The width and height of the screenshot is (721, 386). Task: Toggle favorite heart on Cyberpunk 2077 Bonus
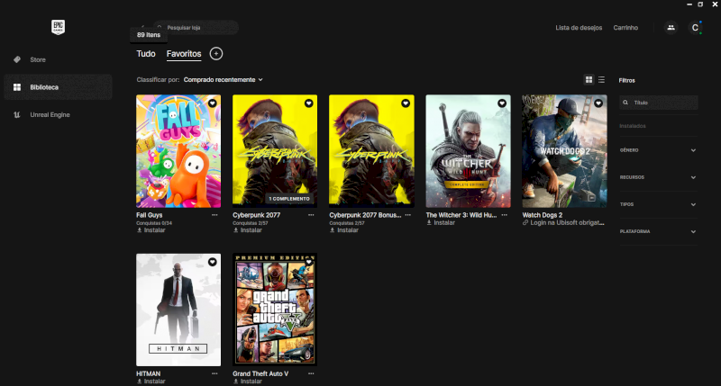pos(405,103)
